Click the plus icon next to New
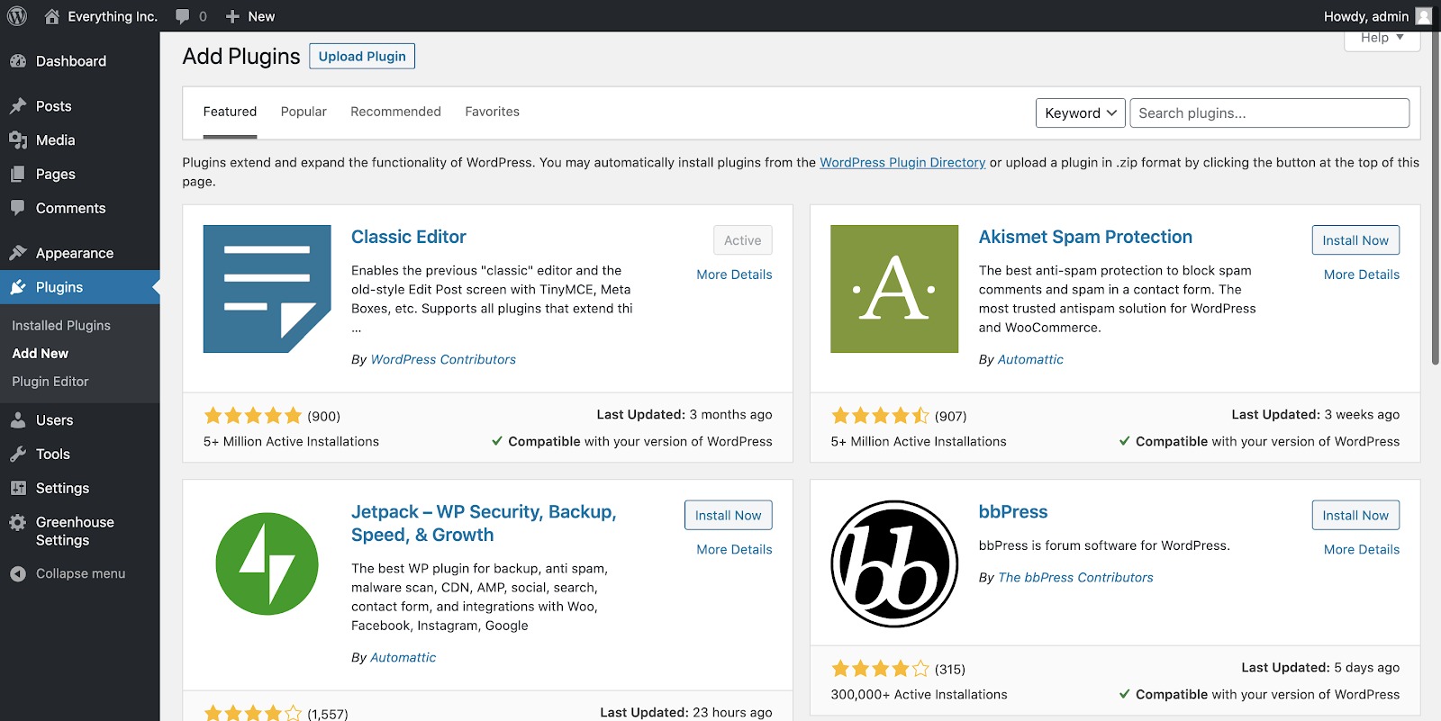 [x=232, y=16]
